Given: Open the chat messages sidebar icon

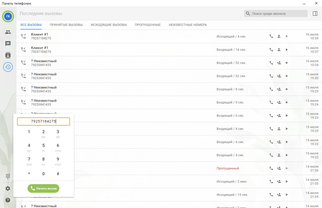Looking at the screenshot, I should tap(8, 44).
